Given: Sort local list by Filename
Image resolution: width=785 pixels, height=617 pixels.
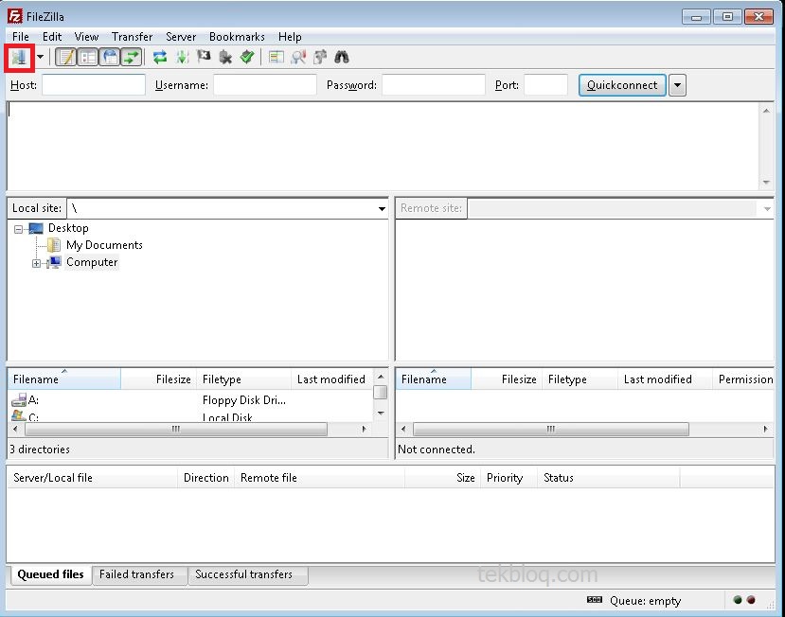Looking at the screenshot, I should 64,379.
